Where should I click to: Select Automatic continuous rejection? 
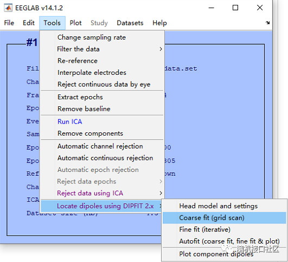tap(102, 158)
